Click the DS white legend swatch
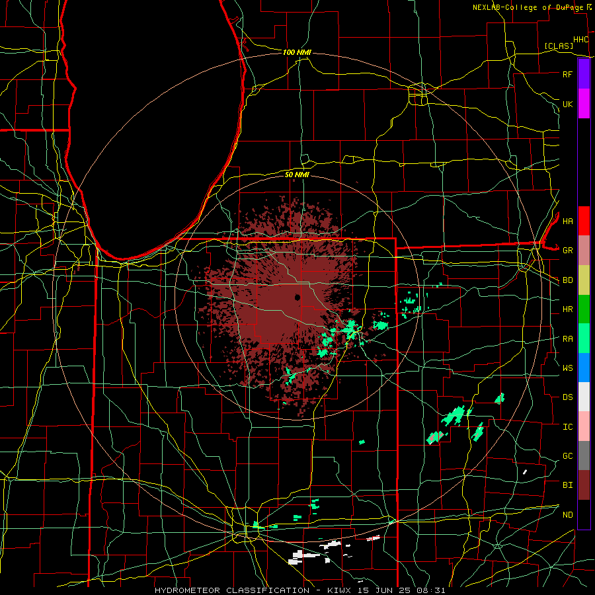Image resolution: width=595 pixels, height=595 pixels. pos(584,397)
